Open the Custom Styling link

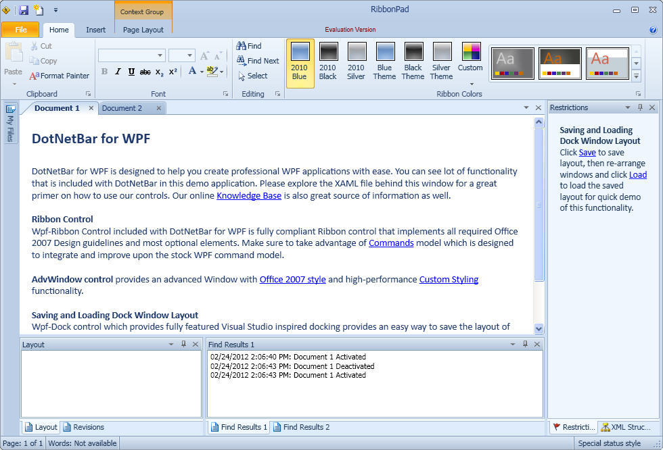coord(449,279)
